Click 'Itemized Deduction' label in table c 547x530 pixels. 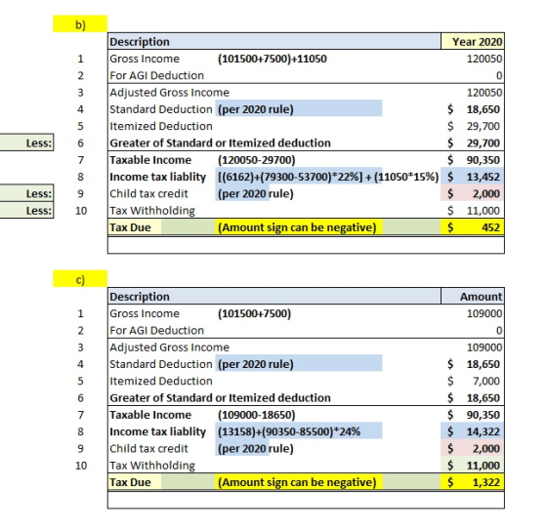point(161,381)
